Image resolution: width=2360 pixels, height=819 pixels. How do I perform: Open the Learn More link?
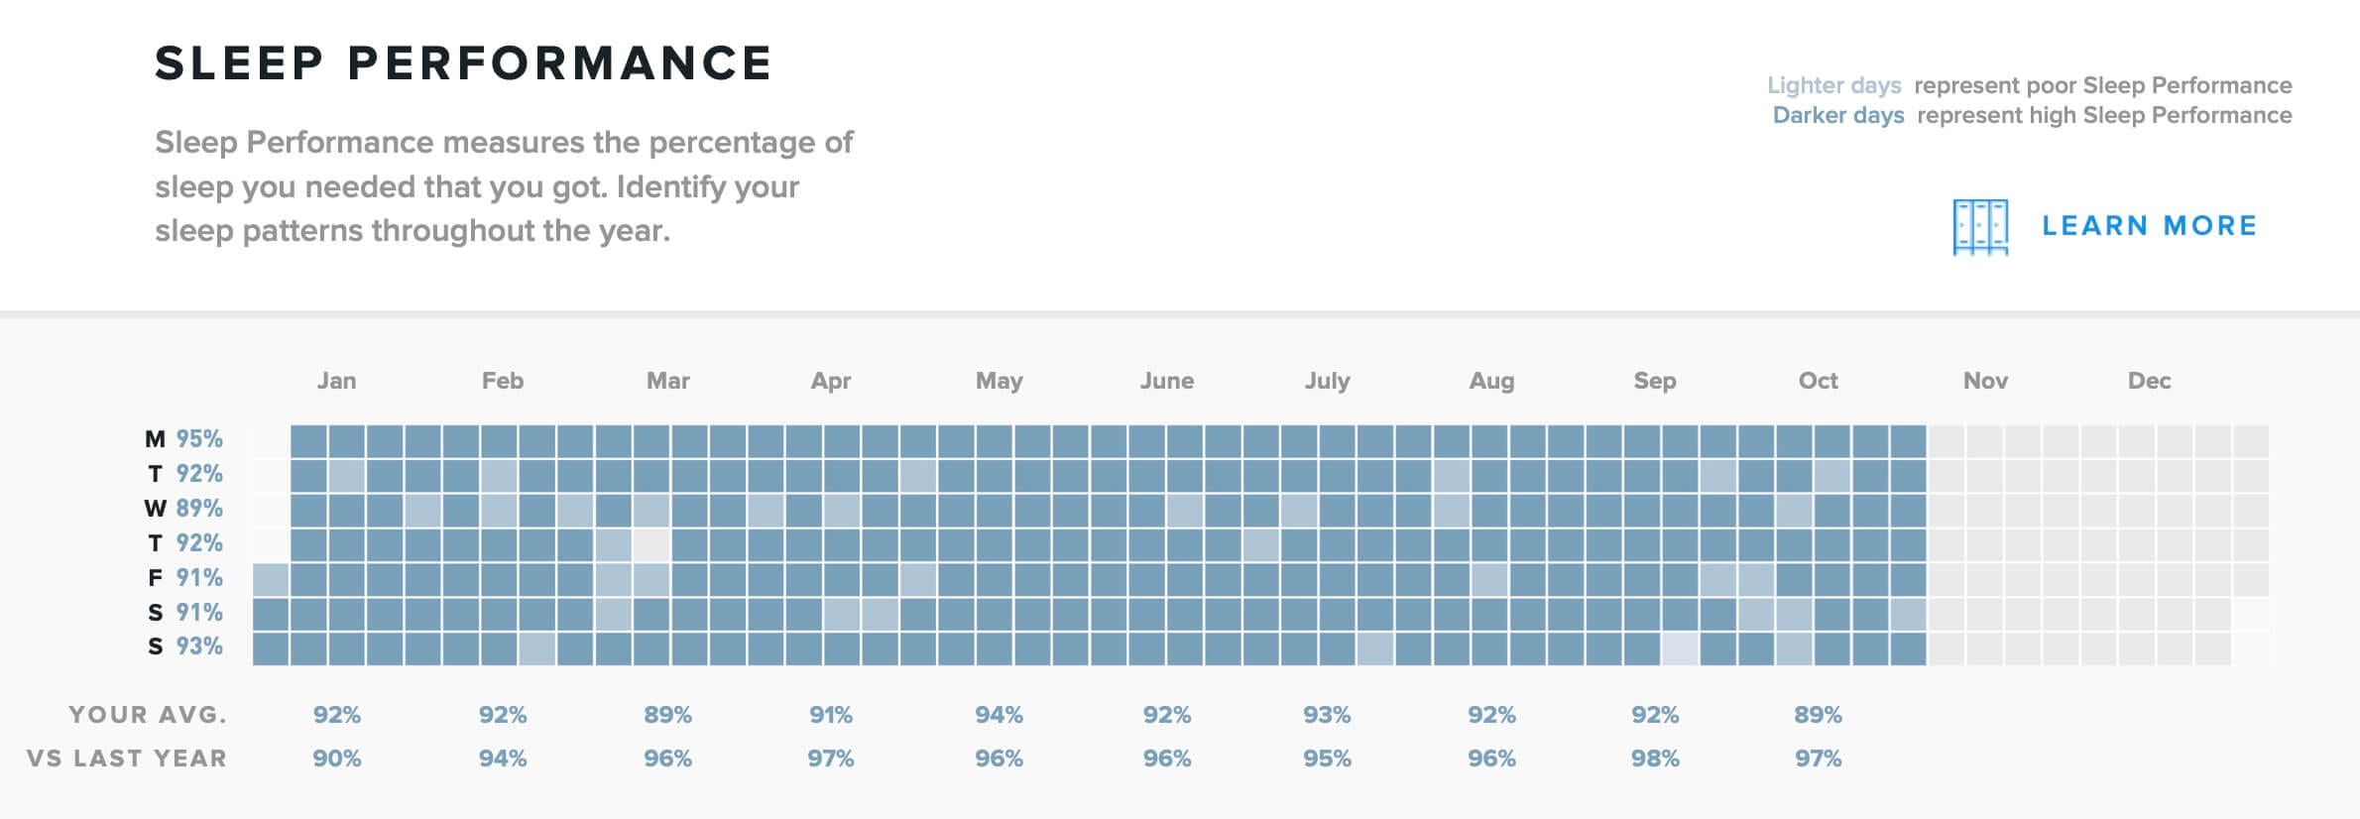click(x=2148, y=226)
